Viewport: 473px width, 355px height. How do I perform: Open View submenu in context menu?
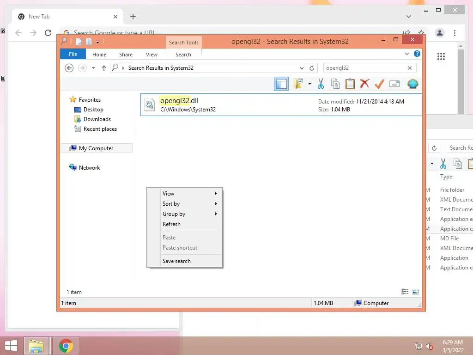(185, 194)
